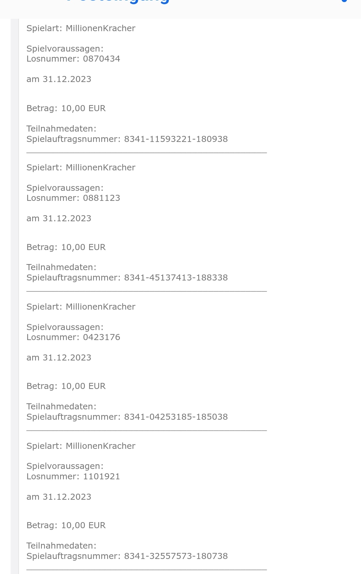The height and width of the screenshot is (574, 361).
Task: Select Losnummer 0870434 text
Action: click(x=73, y=59)
